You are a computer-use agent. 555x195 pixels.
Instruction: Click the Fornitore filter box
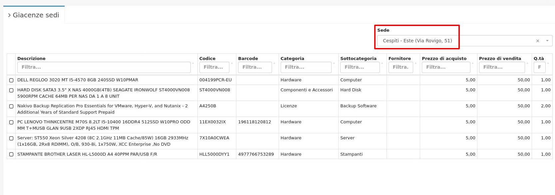coord(401,67)
